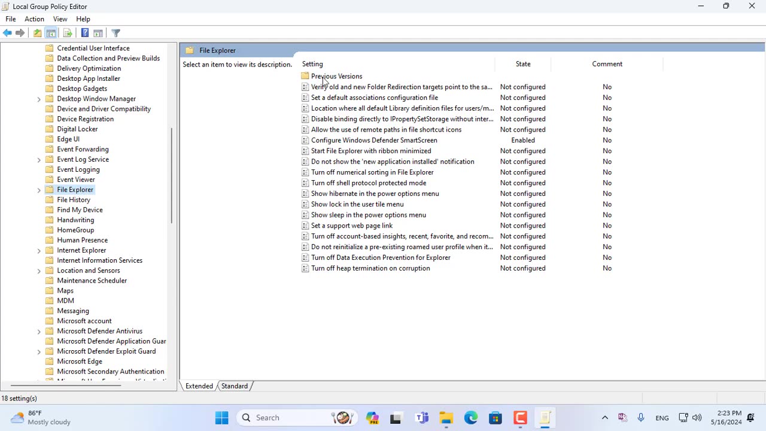Expand the Microsoft Defender Exploit Guard node
Viewport: 766px width, 431px height.
click(x=39, y=352)
